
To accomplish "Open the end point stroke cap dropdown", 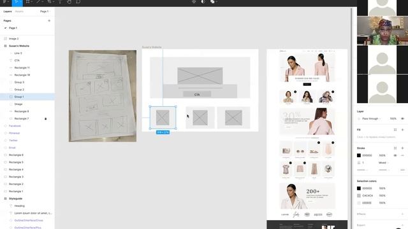I will (x=384, y=170).
